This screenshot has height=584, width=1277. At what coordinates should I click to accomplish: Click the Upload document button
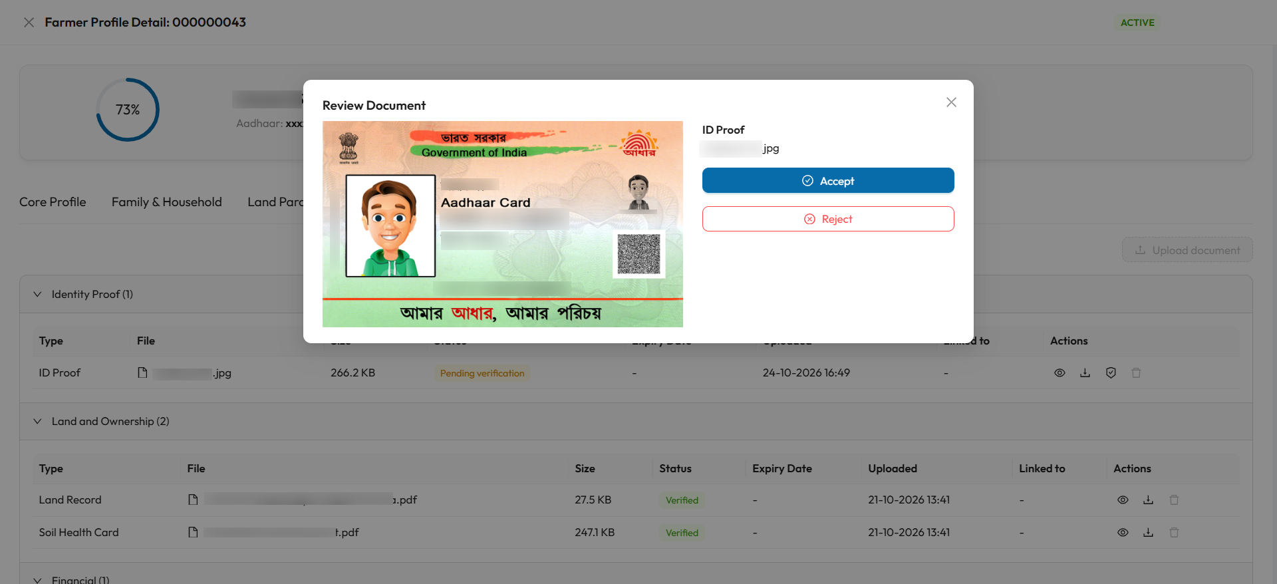click(1187, 250)
